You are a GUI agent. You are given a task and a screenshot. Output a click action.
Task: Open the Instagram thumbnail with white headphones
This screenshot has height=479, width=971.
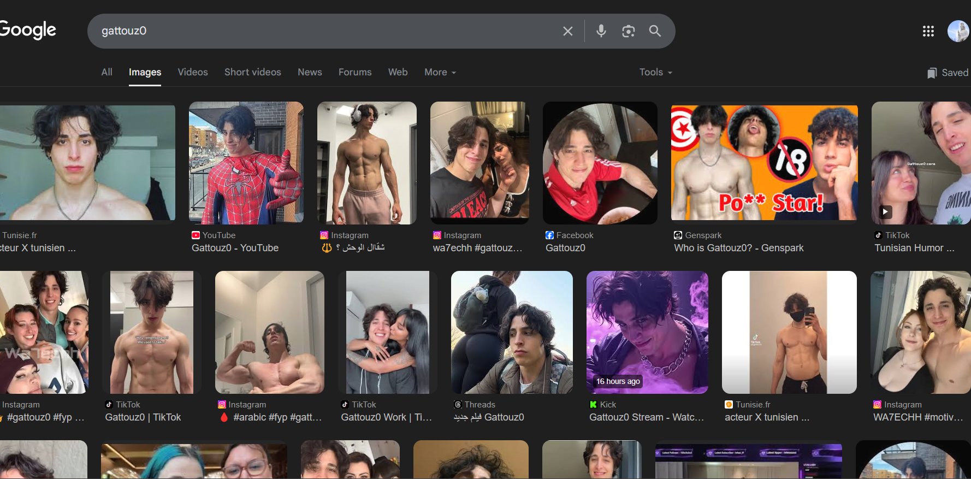pos(367,163)
